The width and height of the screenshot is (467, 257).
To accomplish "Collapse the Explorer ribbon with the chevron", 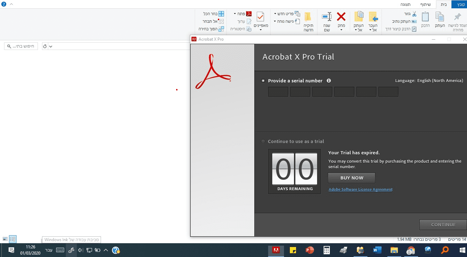I will [x=11, y=4].
